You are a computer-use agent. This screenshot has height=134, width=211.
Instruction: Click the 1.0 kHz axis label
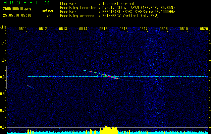click(3, 60)
